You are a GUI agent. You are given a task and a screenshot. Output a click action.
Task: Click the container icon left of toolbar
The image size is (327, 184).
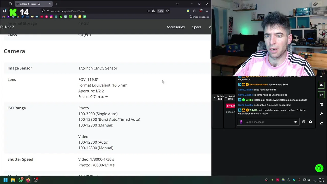pos(4,11)
